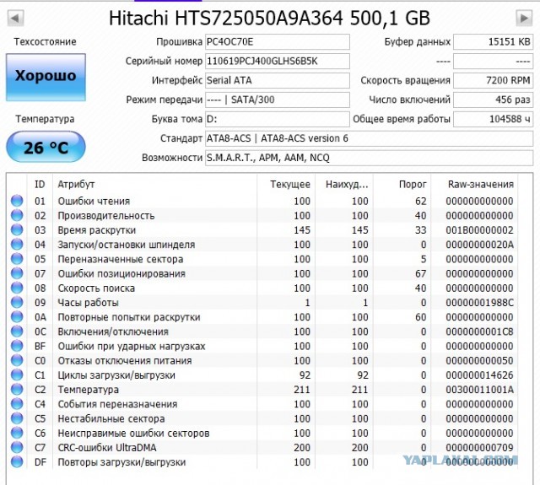Sort by the Порог column header
The width and height of the screenshot is (540, 485).
click(413, 185)
